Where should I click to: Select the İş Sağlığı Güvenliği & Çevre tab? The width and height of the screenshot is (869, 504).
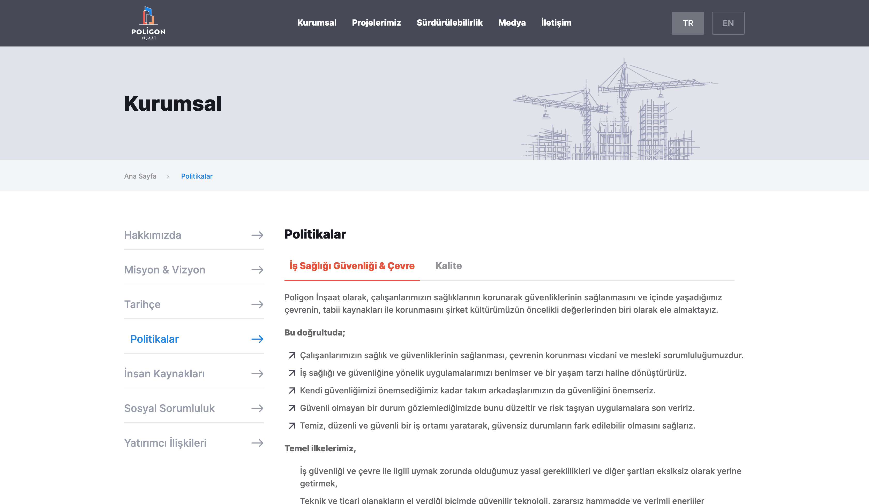tap(352, 266)
